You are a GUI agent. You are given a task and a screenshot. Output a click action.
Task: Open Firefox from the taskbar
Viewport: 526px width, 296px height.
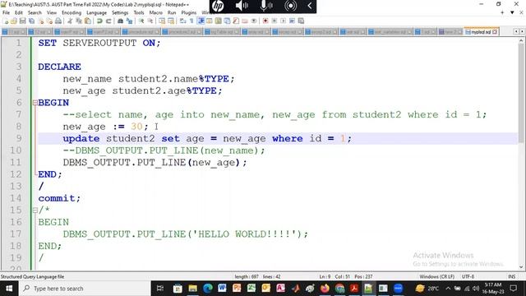coord(325,289)
